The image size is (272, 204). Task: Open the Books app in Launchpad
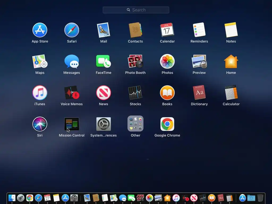pos(167,93)
